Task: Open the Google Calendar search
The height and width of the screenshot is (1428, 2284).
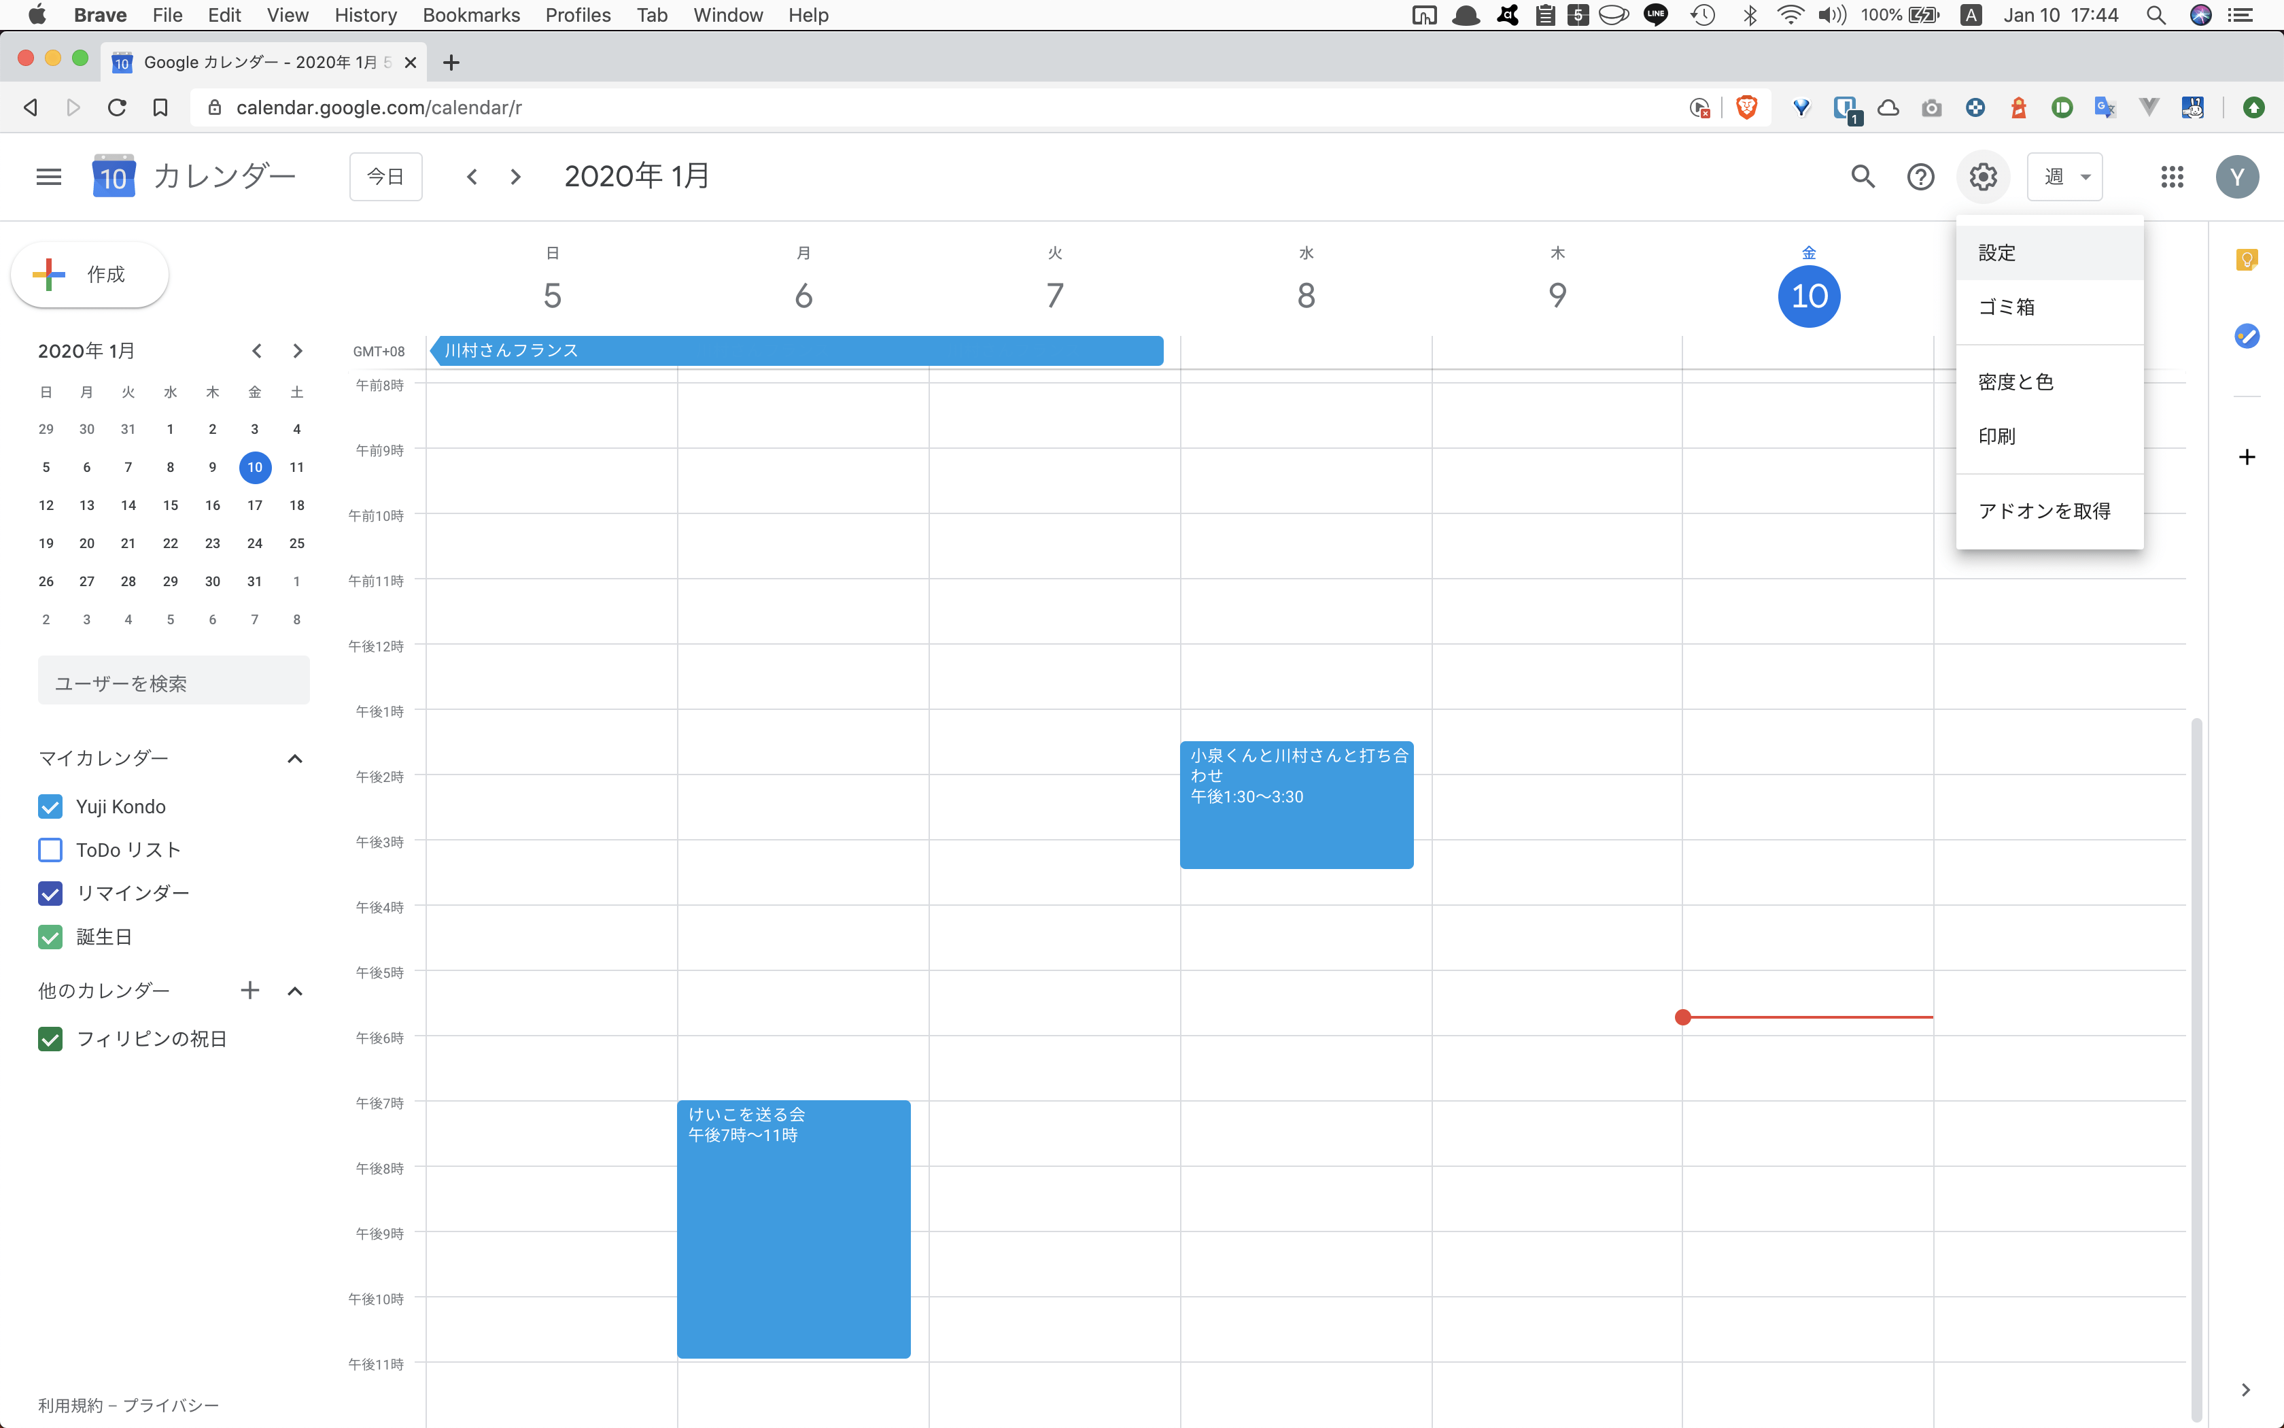Action: coord(1862,177)
